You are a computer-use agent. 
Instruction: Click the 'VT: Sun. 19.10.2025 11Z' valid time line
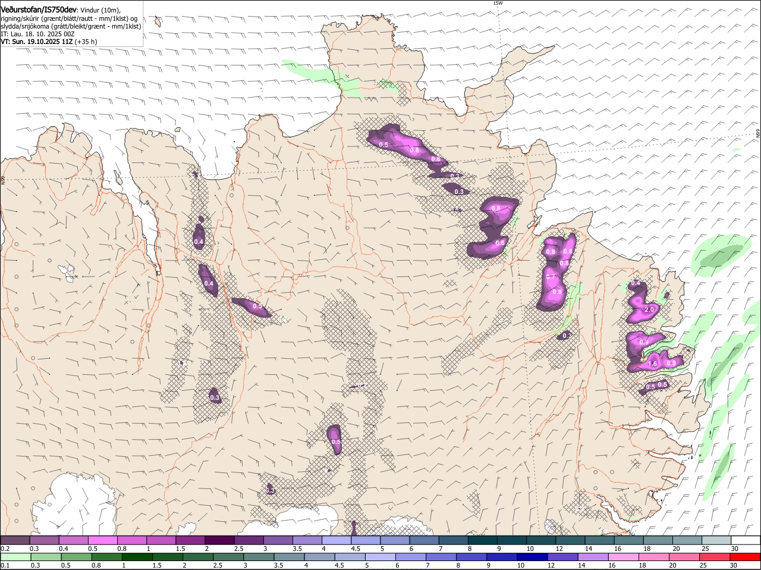(x=49, y=42)
